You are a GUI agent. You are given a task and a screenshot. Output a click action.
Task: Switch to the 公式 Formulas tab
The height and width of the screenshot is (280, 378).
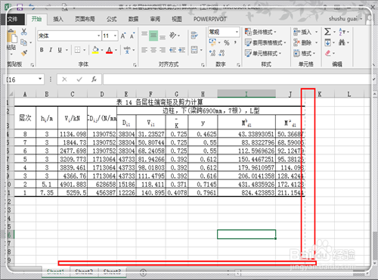[111, 19]
